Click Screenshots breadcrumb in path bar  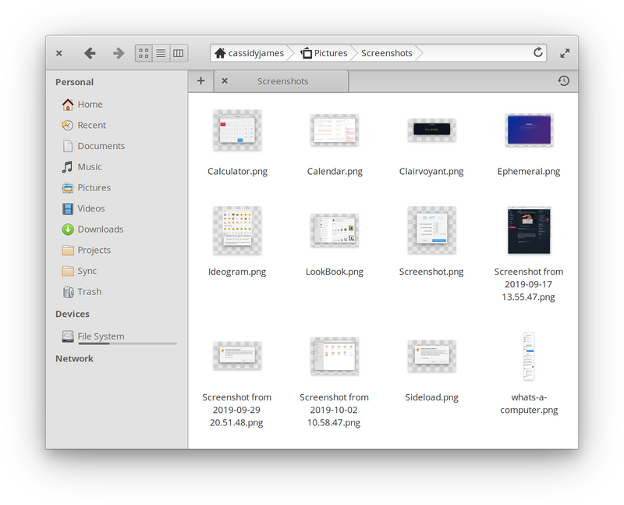click(x=386, y=53)
